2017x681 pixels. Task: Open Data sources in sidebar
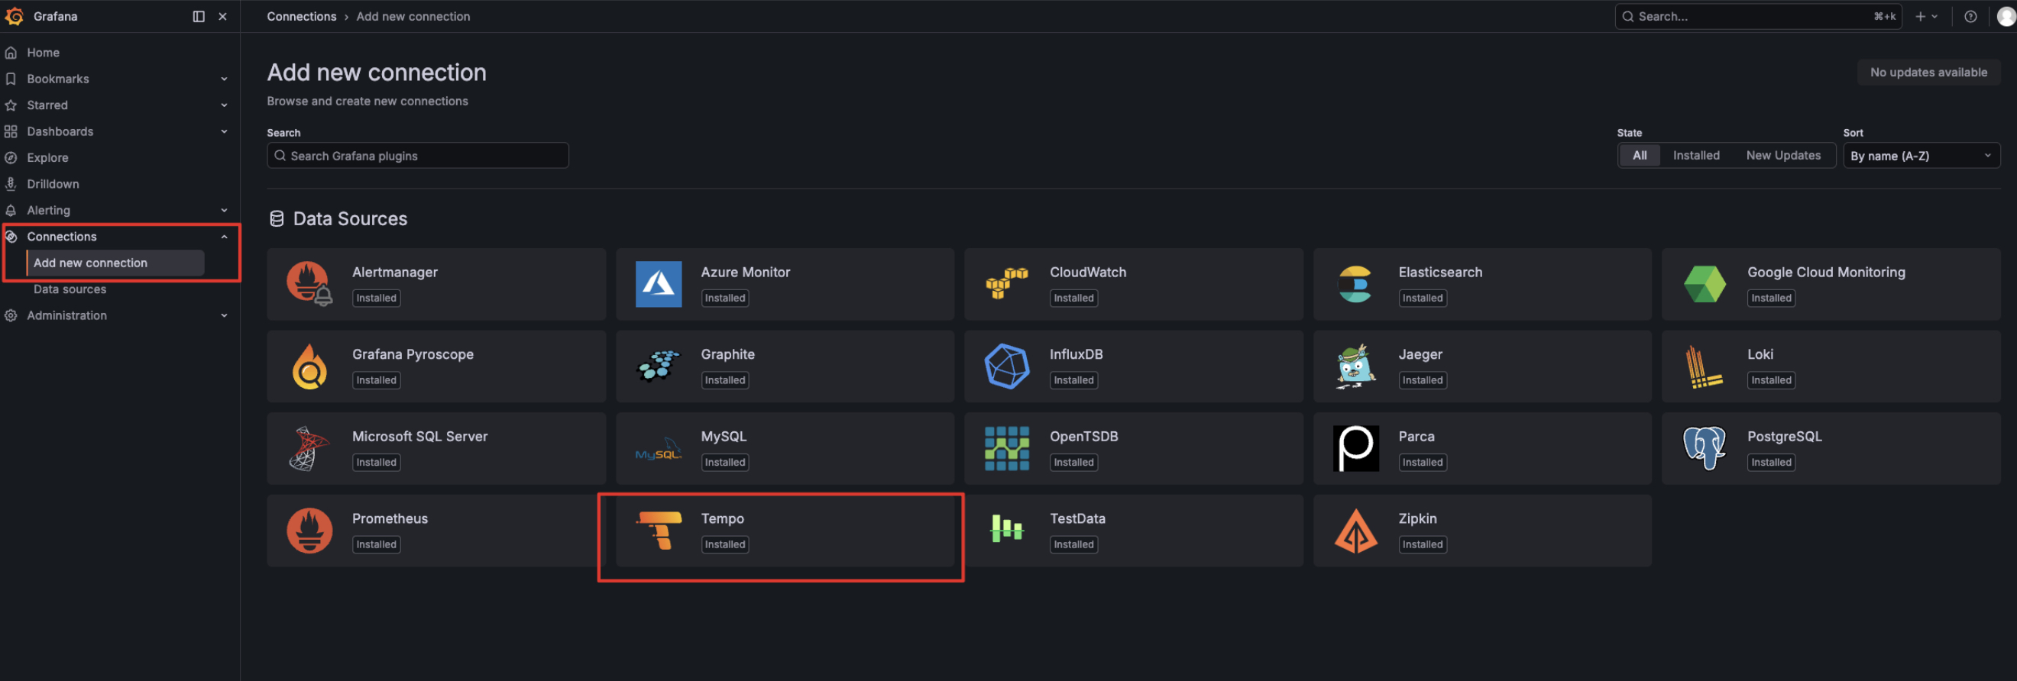coord(70,289)
